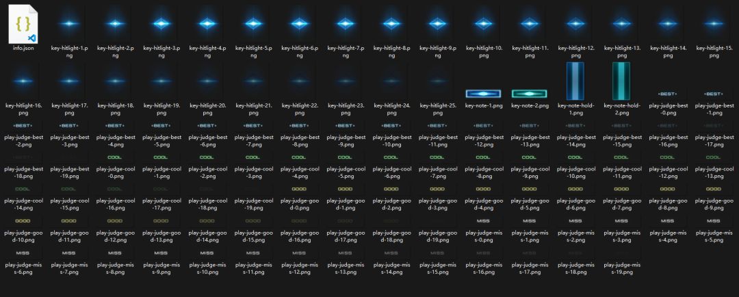This screenshot has width=739, height=297.
Task: Select play-judge-best-10.png thumbnail
Action: (391, 126)
